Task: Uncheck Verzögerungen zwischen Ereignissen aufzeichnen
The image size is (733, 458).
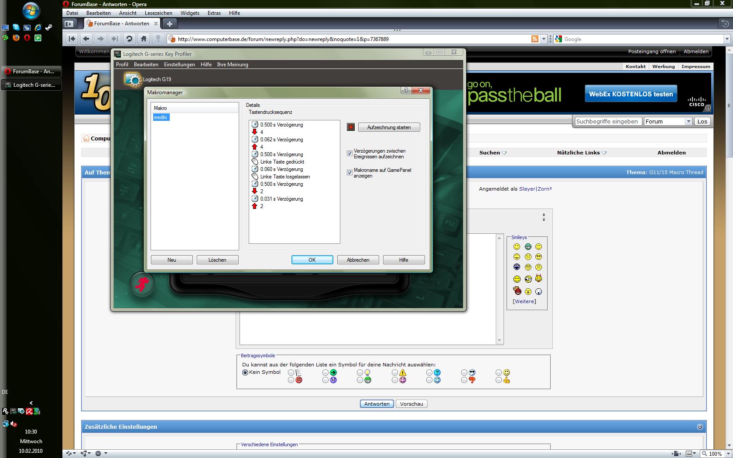Action: 349,154
